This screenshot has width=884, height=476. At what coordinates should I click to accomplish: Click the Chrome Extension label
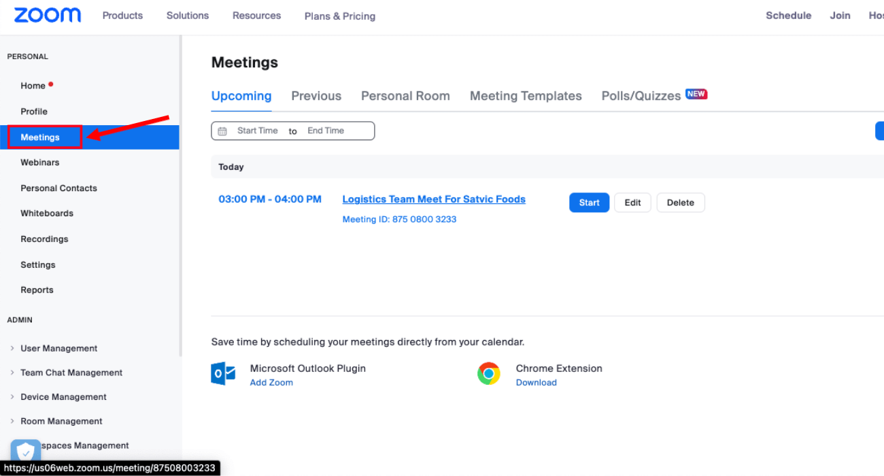559,369
